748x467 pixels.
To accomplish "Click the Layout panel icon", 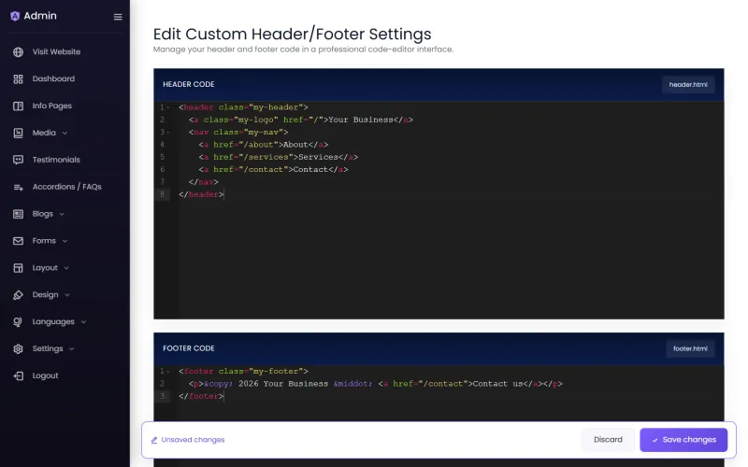I will click(x=18, y=268).
